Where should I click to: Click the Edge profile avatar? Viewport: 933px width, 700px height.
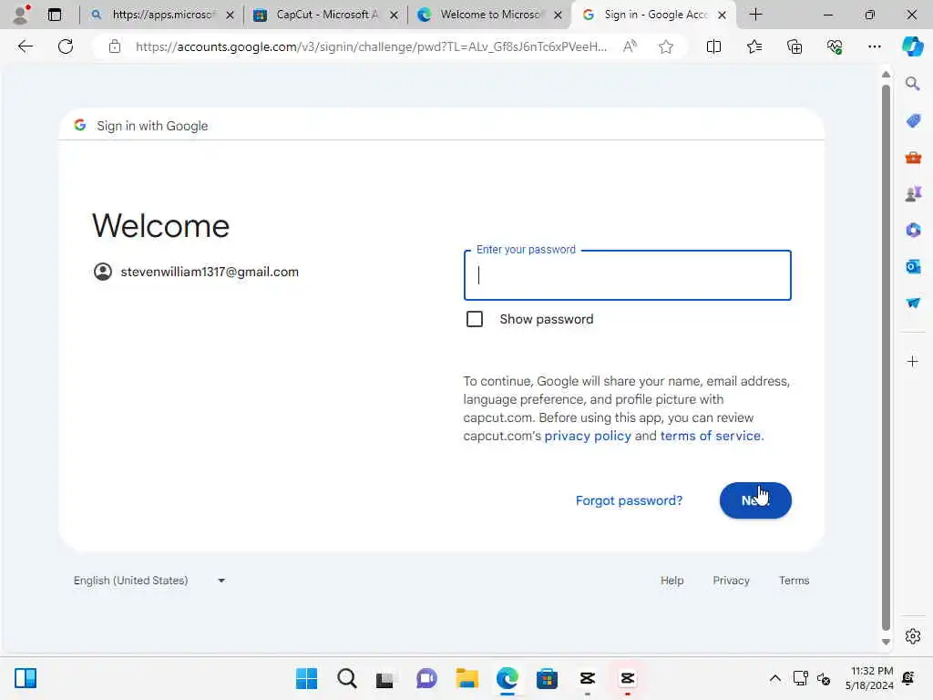[22, 15]
